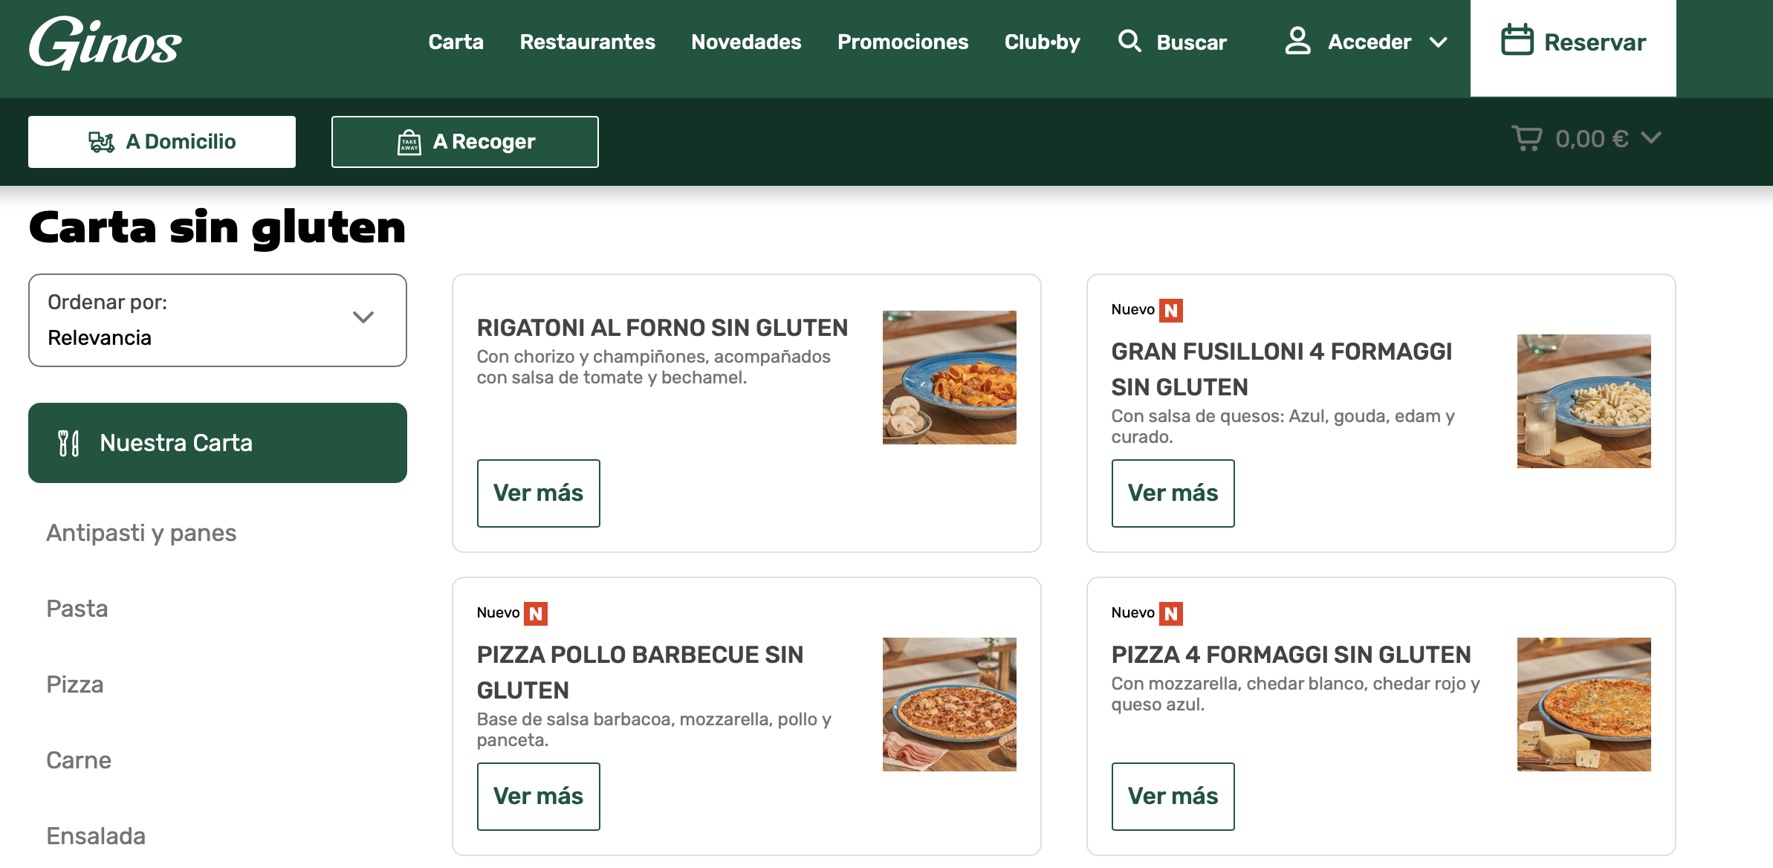Click Ver más for Pizza 4 Formaggi
Image resolution: width=1773 pixels, height=868 pixels.
pos(1173,797)
